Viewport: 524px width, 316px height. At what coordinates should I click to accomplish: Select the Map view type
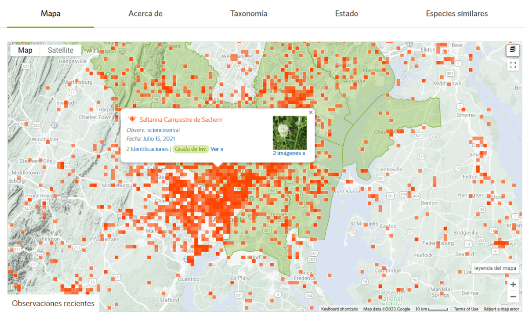tap(25, 50)
